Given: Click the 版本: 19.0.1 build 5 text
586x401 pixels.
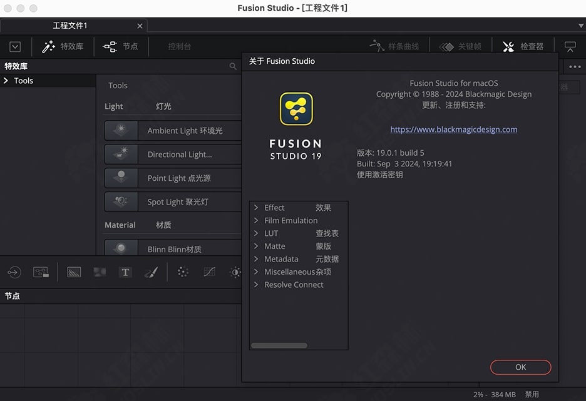Looking at the screenshot, I should (390, 153).
